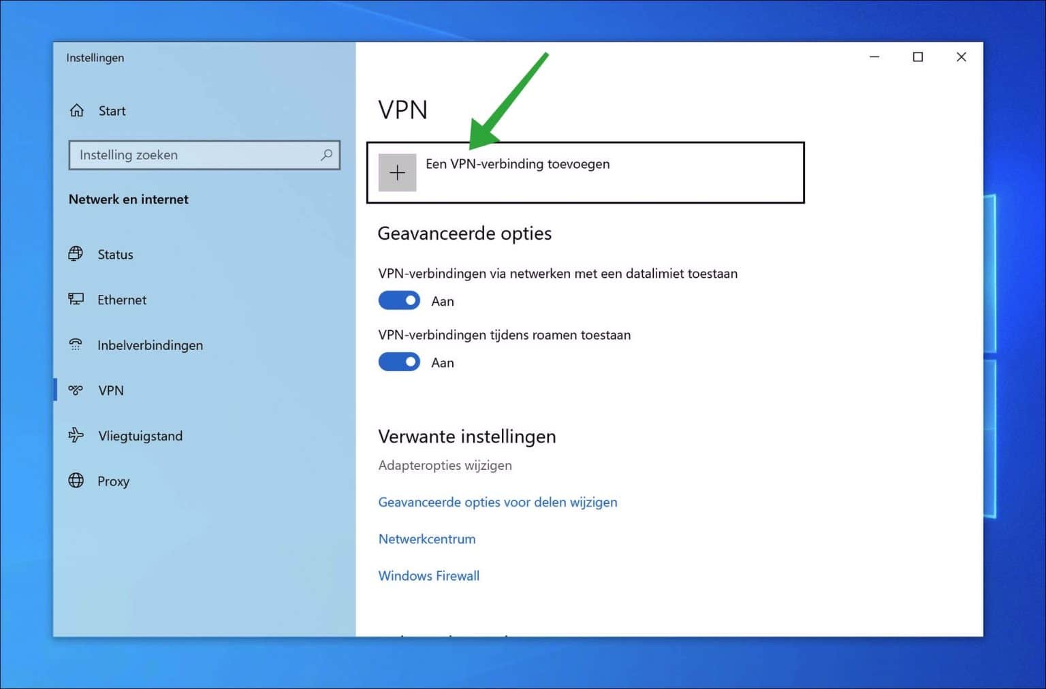Image resolution: width=1046 pixels, height=689 pixels.
Task: Disable VPN-verbindingen via netwerken met datalimiet
Action: pyautogui.click(x=399, y=300)
